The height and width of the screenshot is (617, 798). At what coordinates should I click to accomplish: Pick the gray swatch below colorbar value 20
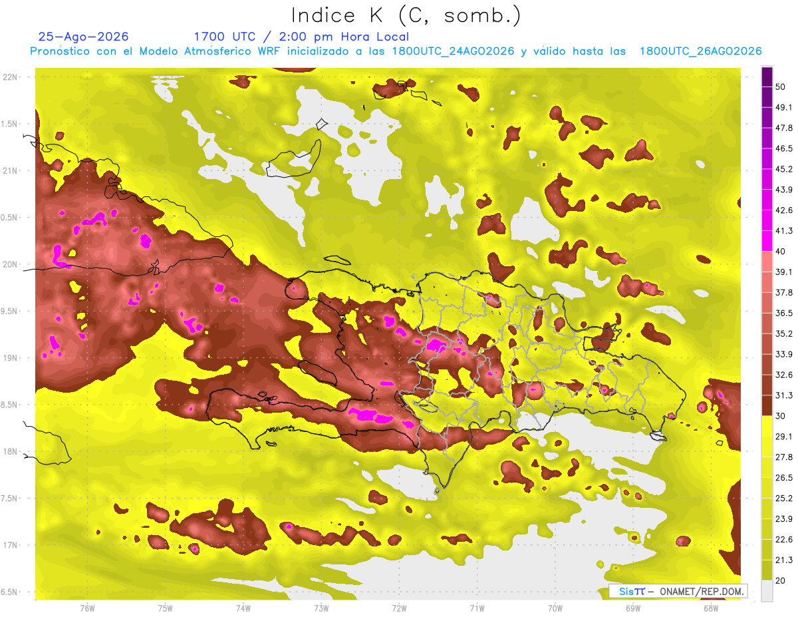point(767,590)
